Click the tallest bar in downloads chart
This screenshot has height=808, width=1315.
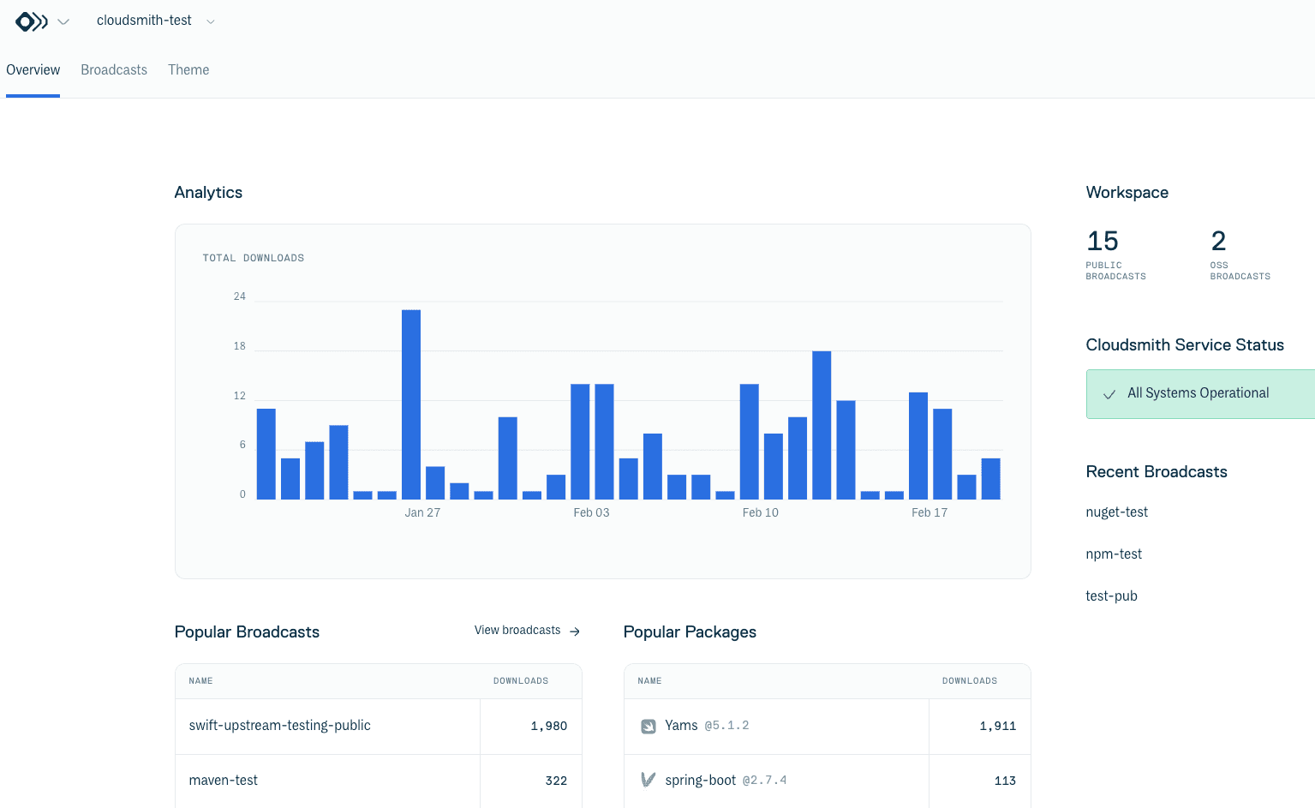(x=411, y=404)
